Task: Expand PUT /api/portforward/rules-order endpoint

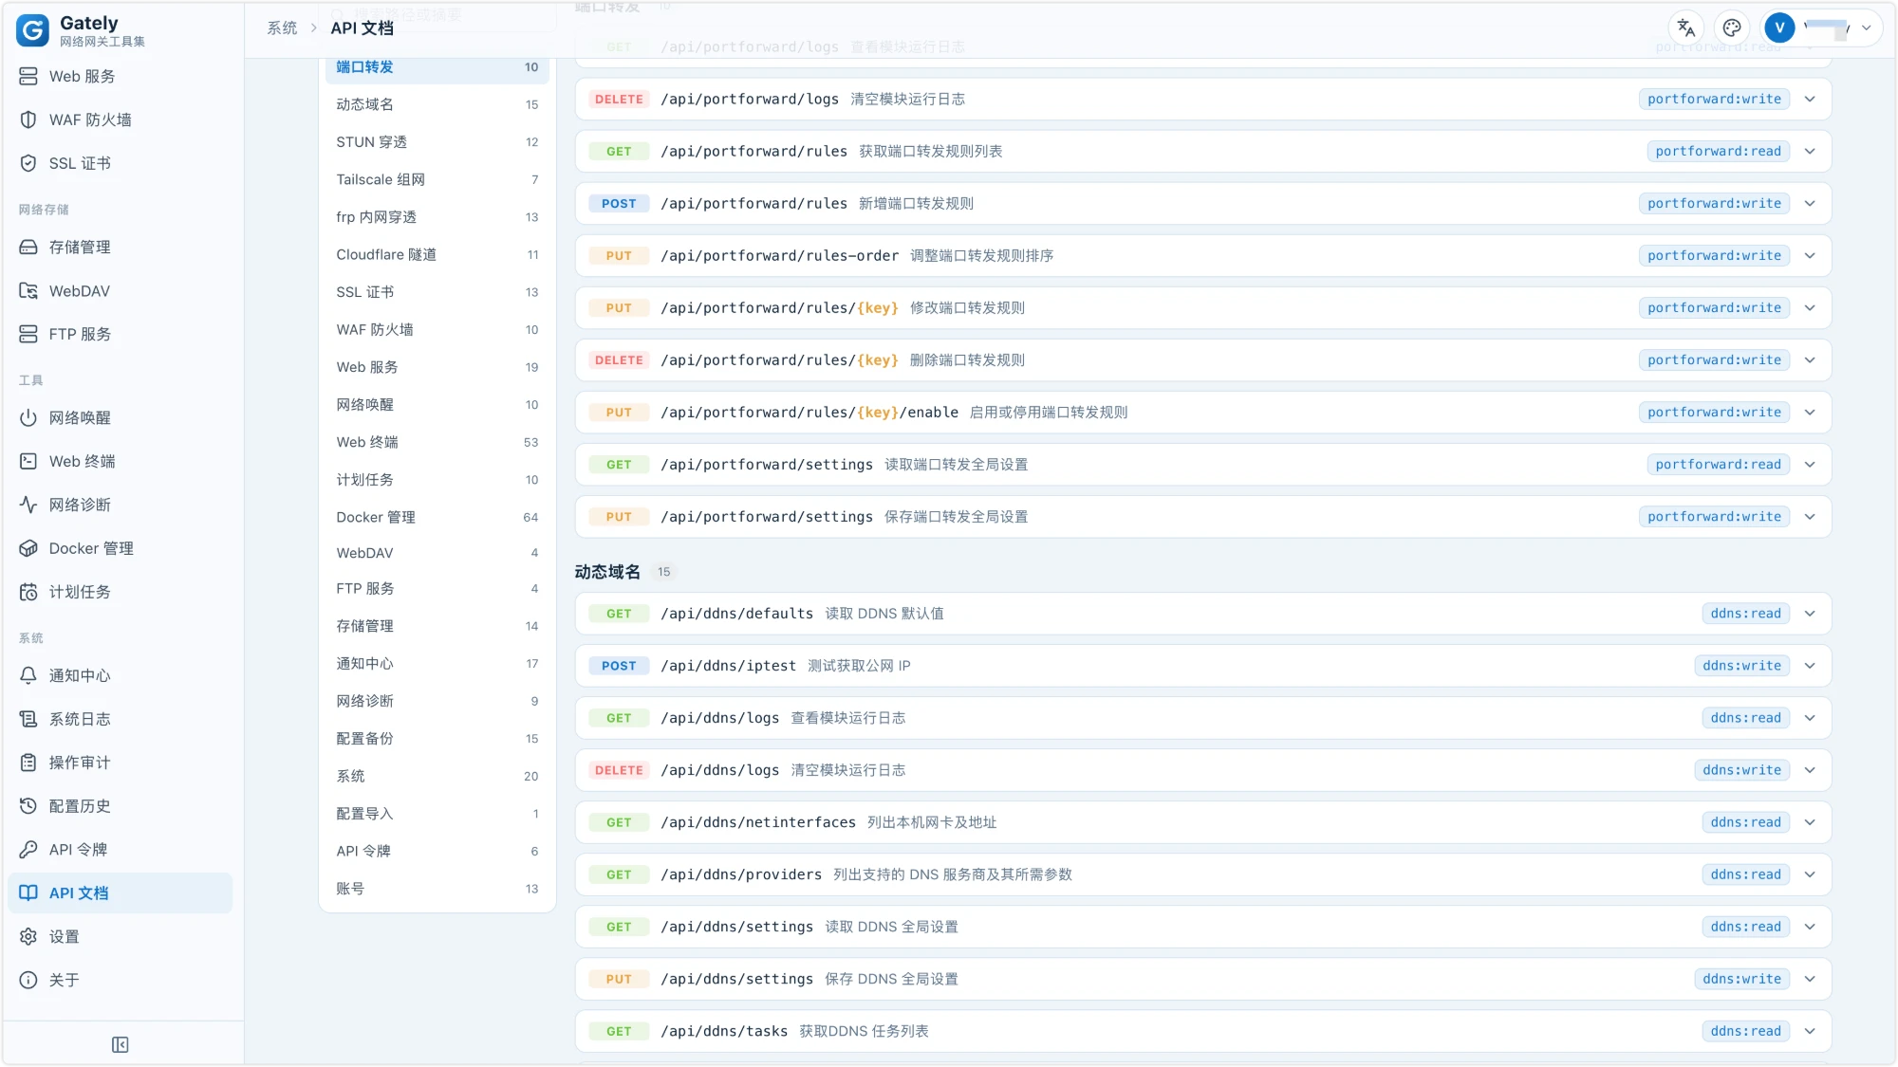Action: [1203, 256]
